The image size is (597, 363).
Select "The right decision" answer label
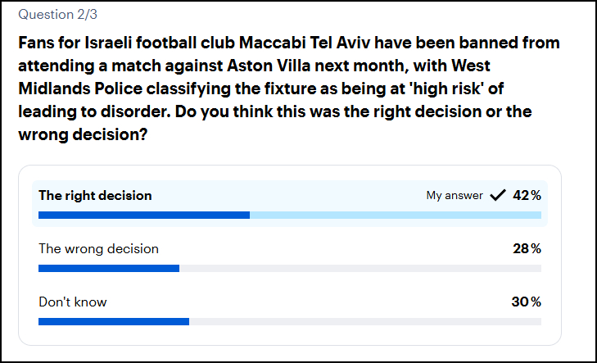[x=95, y=196]
